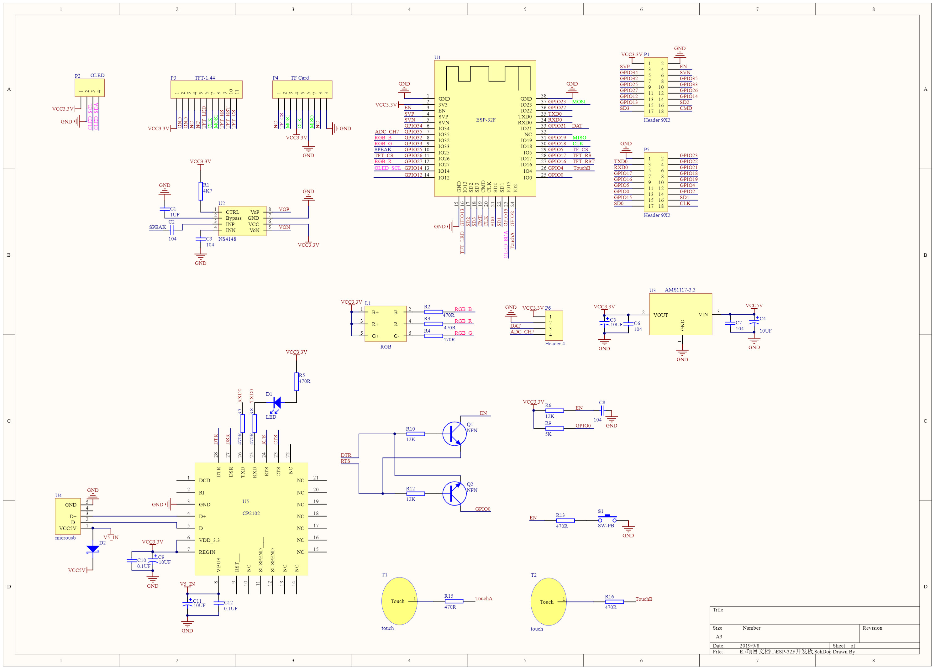Click the T1 yellow touch pad
Image resolution: width=935 pixels, height=670 pixels.
point(399,601)
